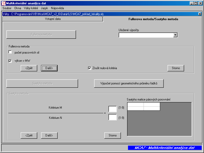The image size is (204, 153).
Task: Open the Jazyk menu
Action: [44, 8]
